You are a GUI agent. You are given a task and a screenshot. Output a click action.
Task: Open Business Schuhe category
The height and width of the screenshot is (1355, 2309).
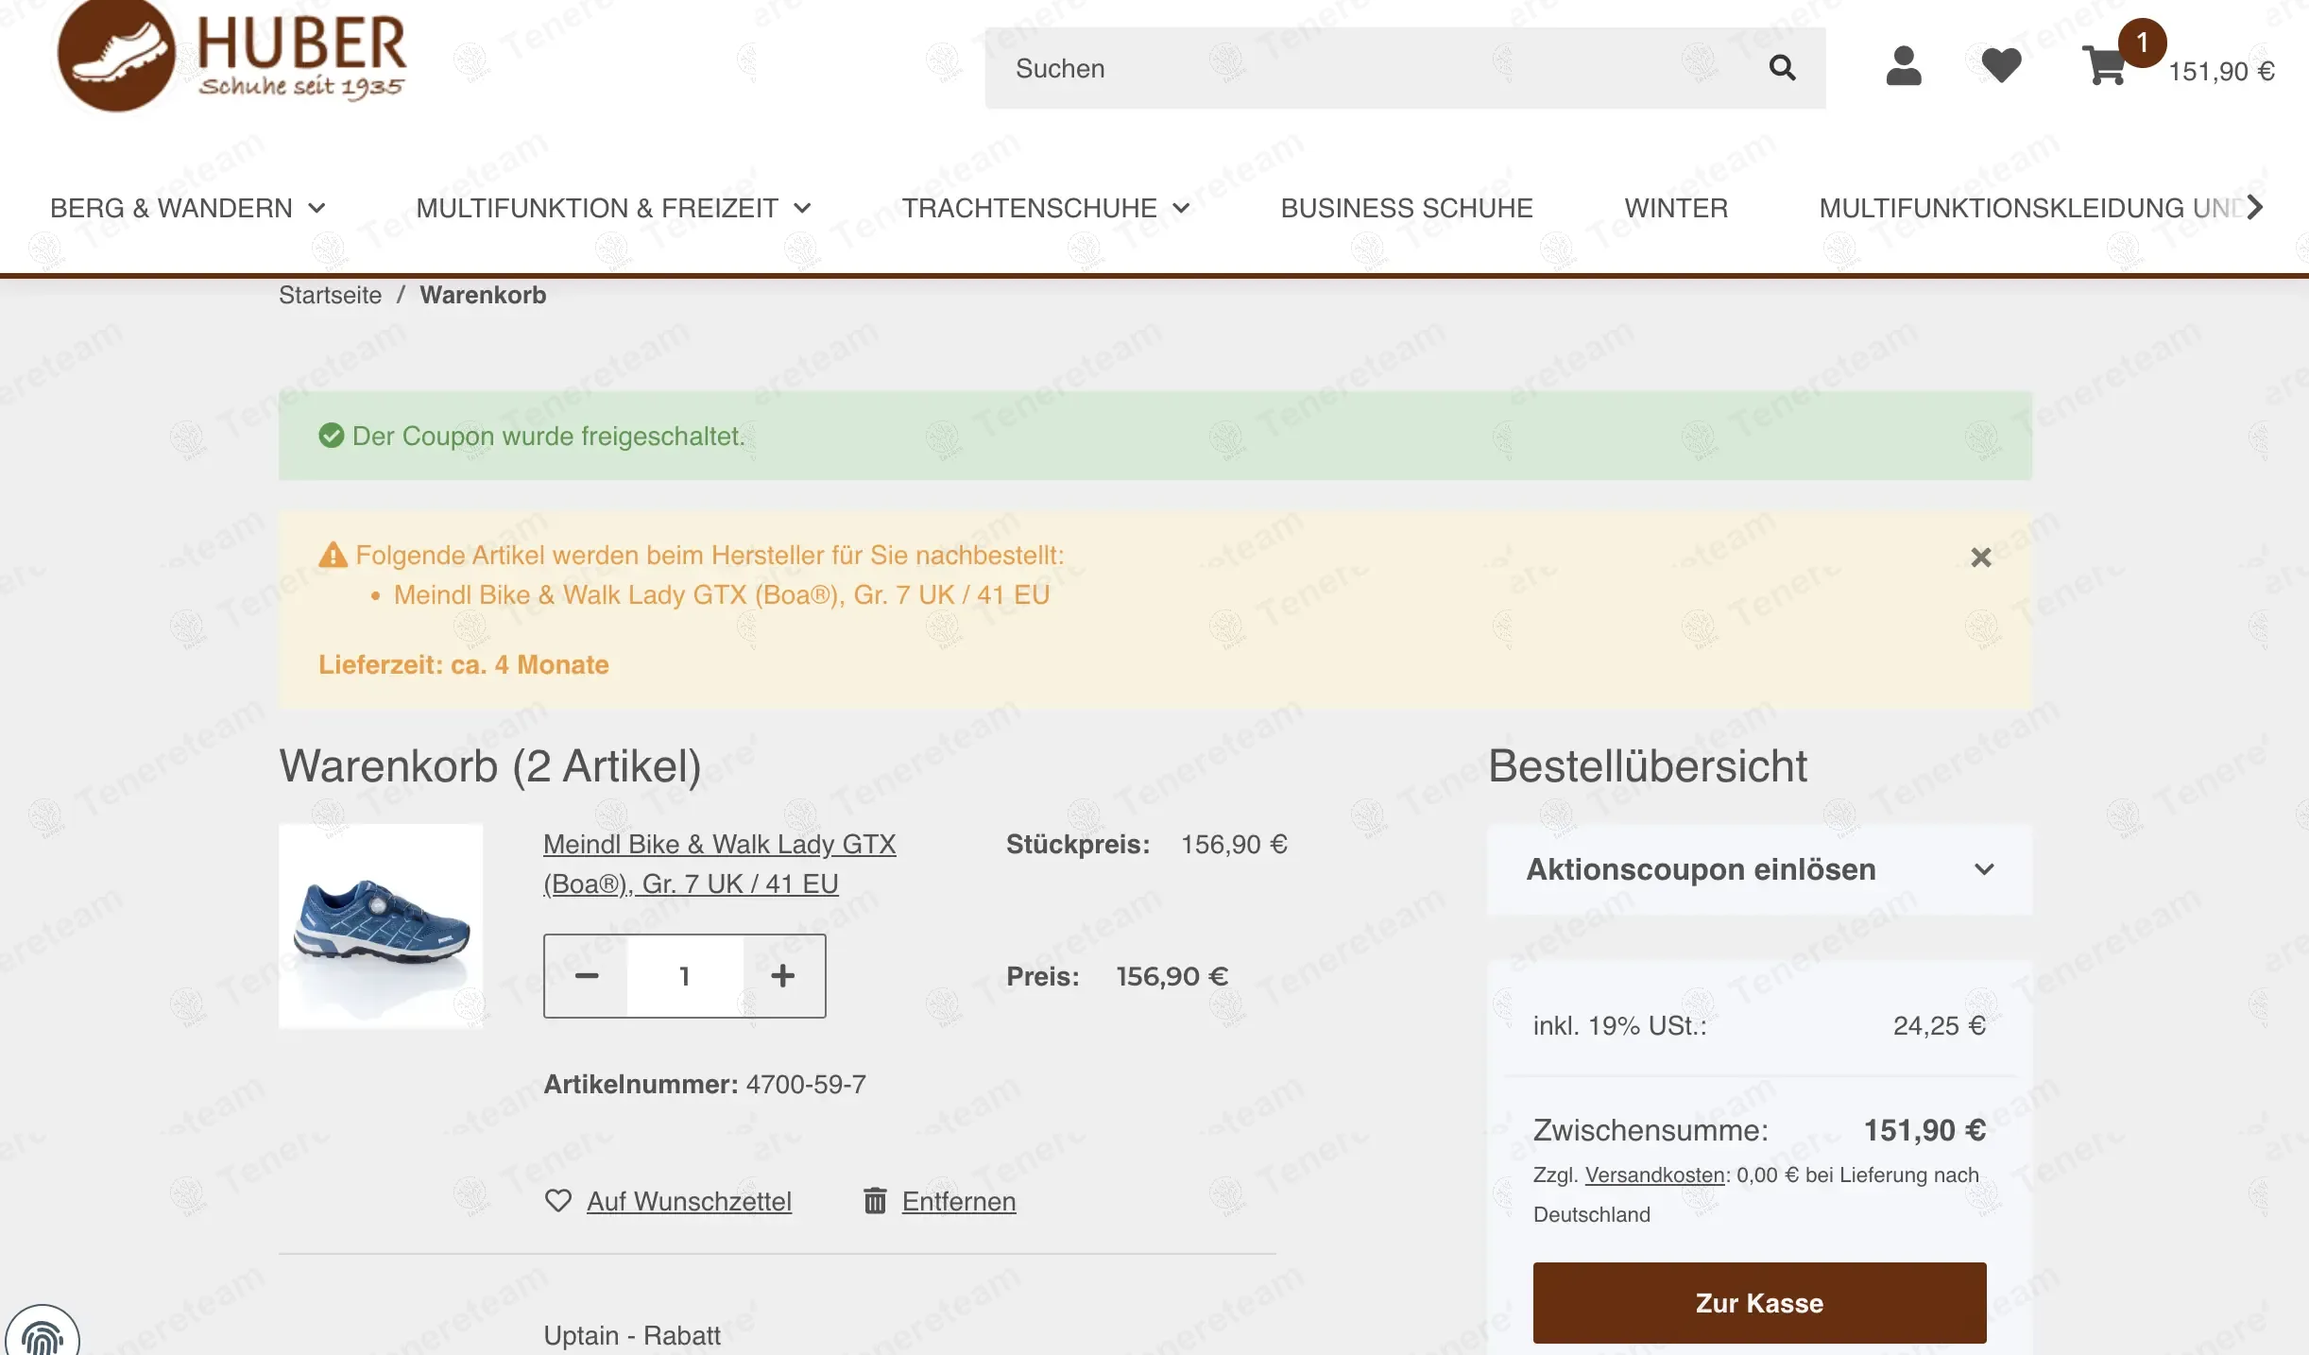pyautogui.click(x=1407, y=208)
